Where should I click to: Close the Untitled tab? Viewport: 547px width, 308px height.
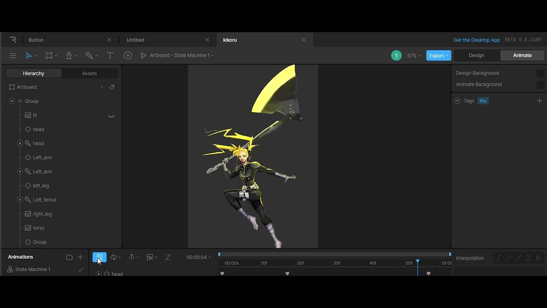coord(207,40)
